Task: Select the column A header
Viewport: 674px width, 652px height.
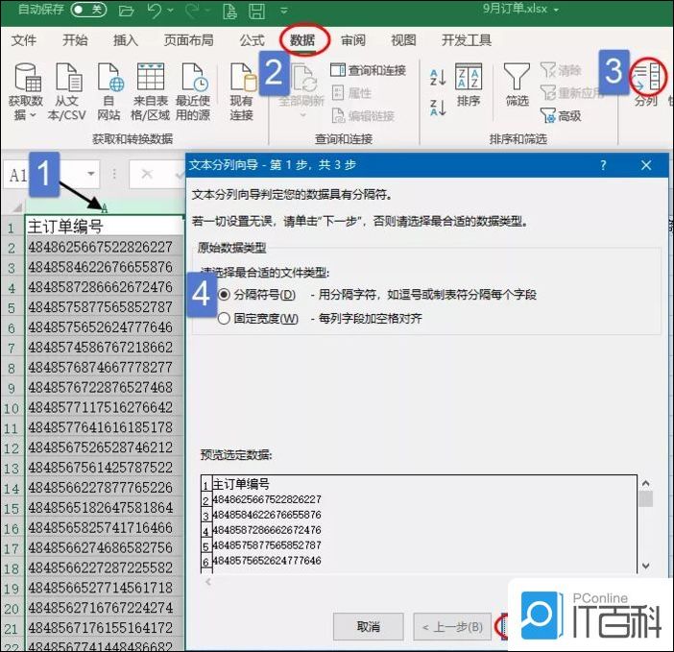Action: [105, 208]
